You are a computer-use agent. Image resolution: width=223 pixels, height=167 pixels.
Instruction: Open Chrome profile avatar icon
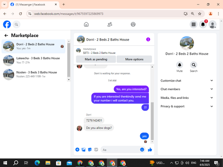(x=211, y=14)
